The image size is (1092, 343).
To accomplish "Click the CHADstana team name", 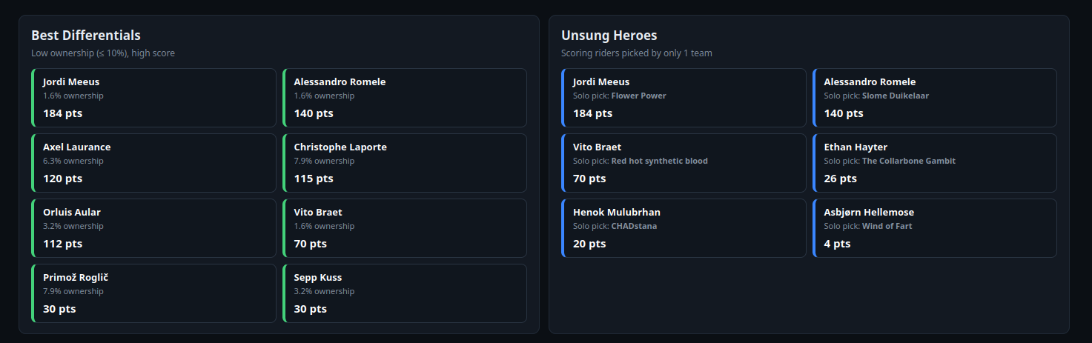I will click(634, 226).
